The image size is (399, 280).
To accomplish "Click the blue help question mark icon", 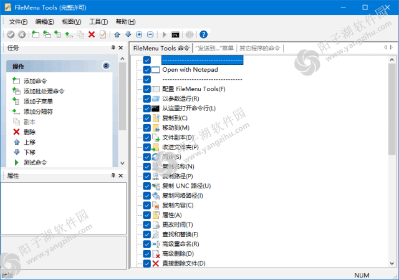I will coord(204,34).
